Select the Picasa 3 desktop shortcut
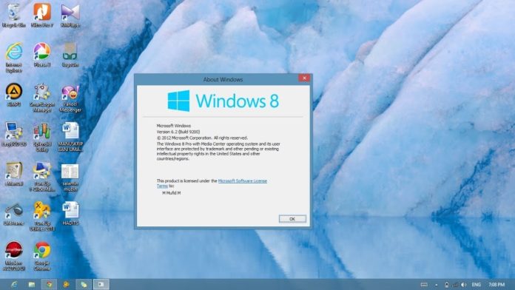 click(x=42, y=55)
